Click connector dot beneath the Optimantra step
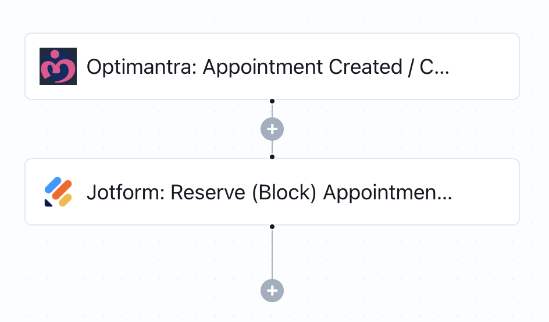Viewport: 549px width, 322px height. [272, 101]
